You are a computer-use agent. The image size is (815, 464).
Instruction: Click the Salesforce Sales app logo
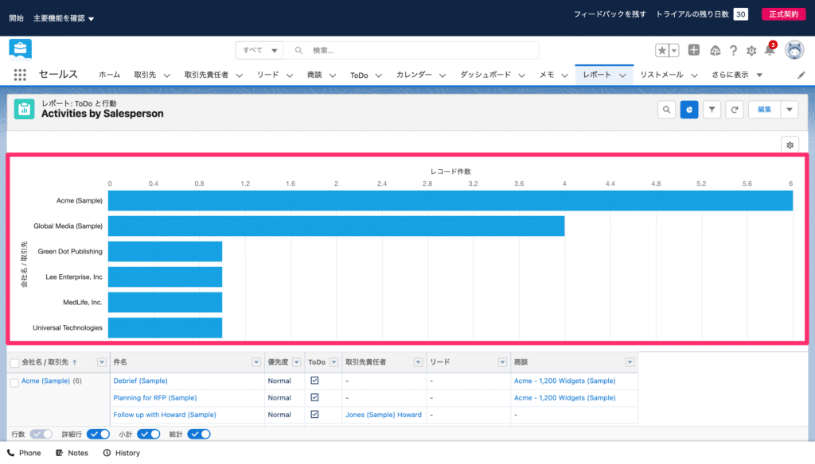(20, 50)
